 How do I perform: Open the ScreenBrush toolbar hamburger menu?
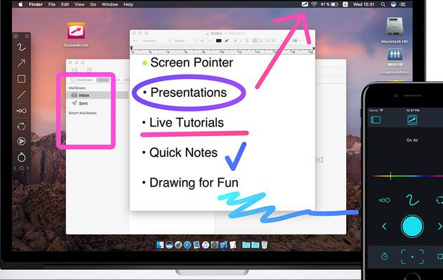(27, 36)
